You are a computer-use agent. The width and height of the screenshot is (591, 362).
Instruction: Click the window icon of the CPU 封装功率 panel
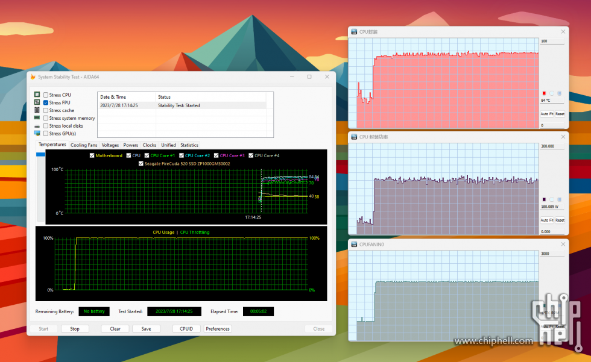(354, 137)
